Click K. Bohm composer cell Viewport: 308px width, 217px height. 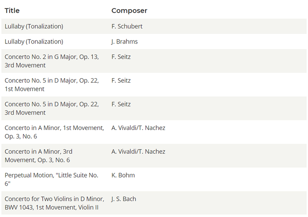pyautogui.click(x=123, y=175)
